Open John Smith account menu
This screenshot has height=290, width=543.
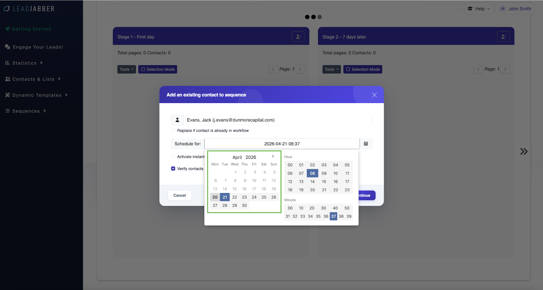tap(515, 9)
